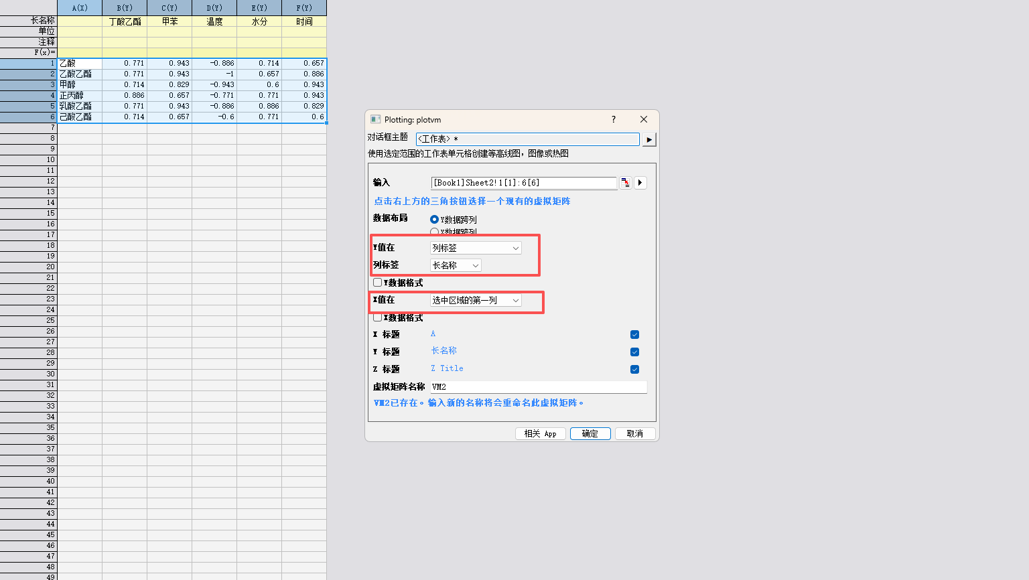Viewport: 1029px width, 580px height.
Task: Click the '乙酸乙酯' cell in row 2
Action: coord(79,74)
